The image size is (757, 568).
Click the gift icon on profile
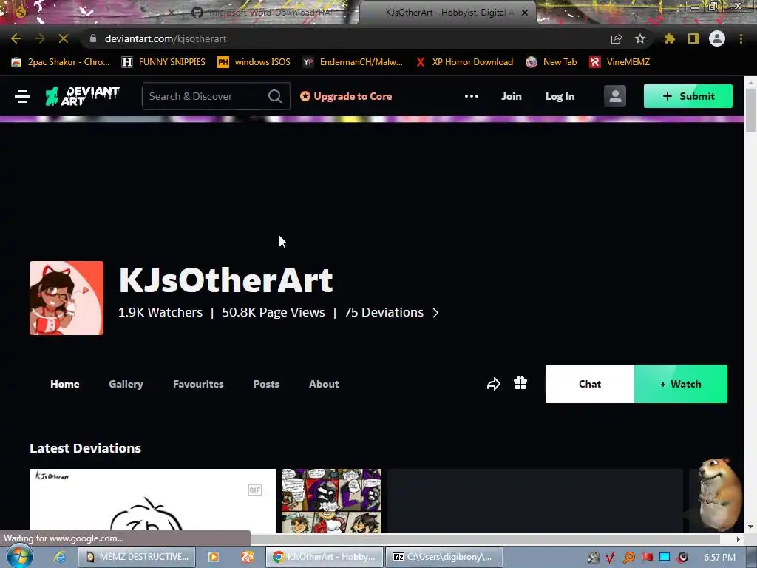(520, 384)
